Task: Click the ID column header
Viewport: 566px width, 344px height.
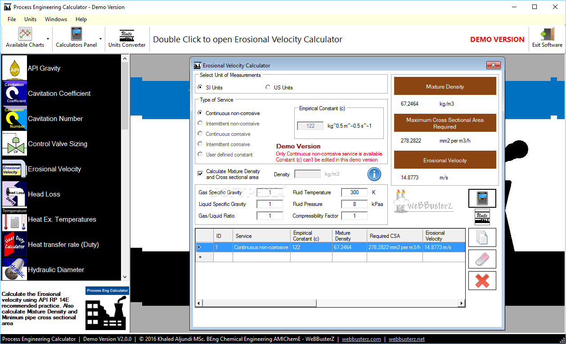Action: (223, 236)
